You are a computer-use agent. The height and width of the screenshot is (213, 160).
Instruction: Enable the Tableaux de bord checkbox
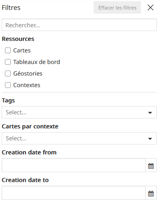pos(8,62)
